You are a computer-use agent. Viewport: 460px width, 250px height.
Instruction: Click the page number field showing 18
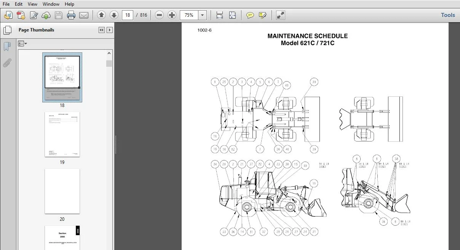click(128, 15)
